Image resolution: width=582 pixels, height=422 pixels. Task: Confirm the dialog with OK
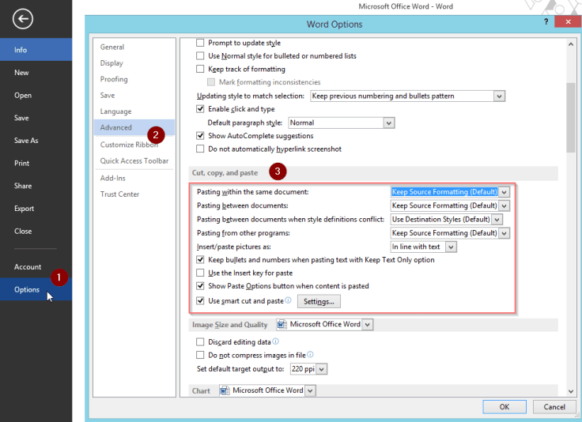(x=505, y=407)
